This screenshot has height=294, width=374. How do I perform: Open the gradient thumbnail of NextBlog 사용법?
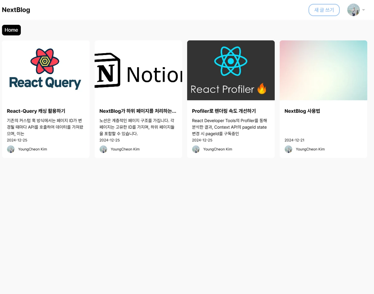[323, 70]
